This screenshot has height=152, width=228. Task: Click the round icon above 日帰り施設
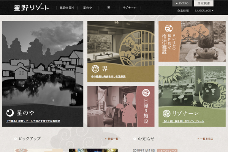(146, 93)
